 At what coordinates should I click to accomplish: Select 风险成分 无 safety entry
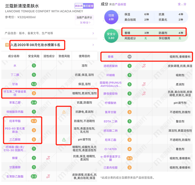136,38
